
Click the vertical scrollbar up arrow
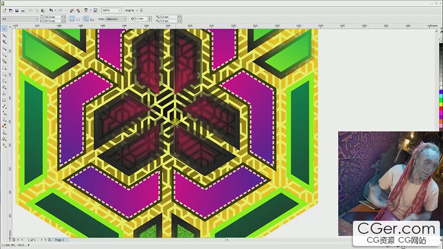click(x=436, y=31)
